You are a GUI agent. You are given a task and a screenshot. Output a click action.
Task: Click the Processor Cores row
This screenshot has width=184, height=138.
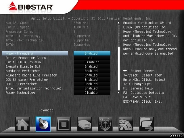(x=41, y=32)
